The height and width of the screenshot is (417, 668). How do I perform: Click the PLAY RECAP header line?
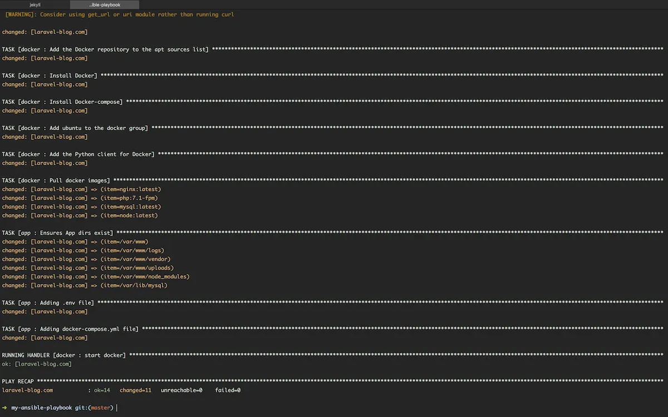(333, 381)
